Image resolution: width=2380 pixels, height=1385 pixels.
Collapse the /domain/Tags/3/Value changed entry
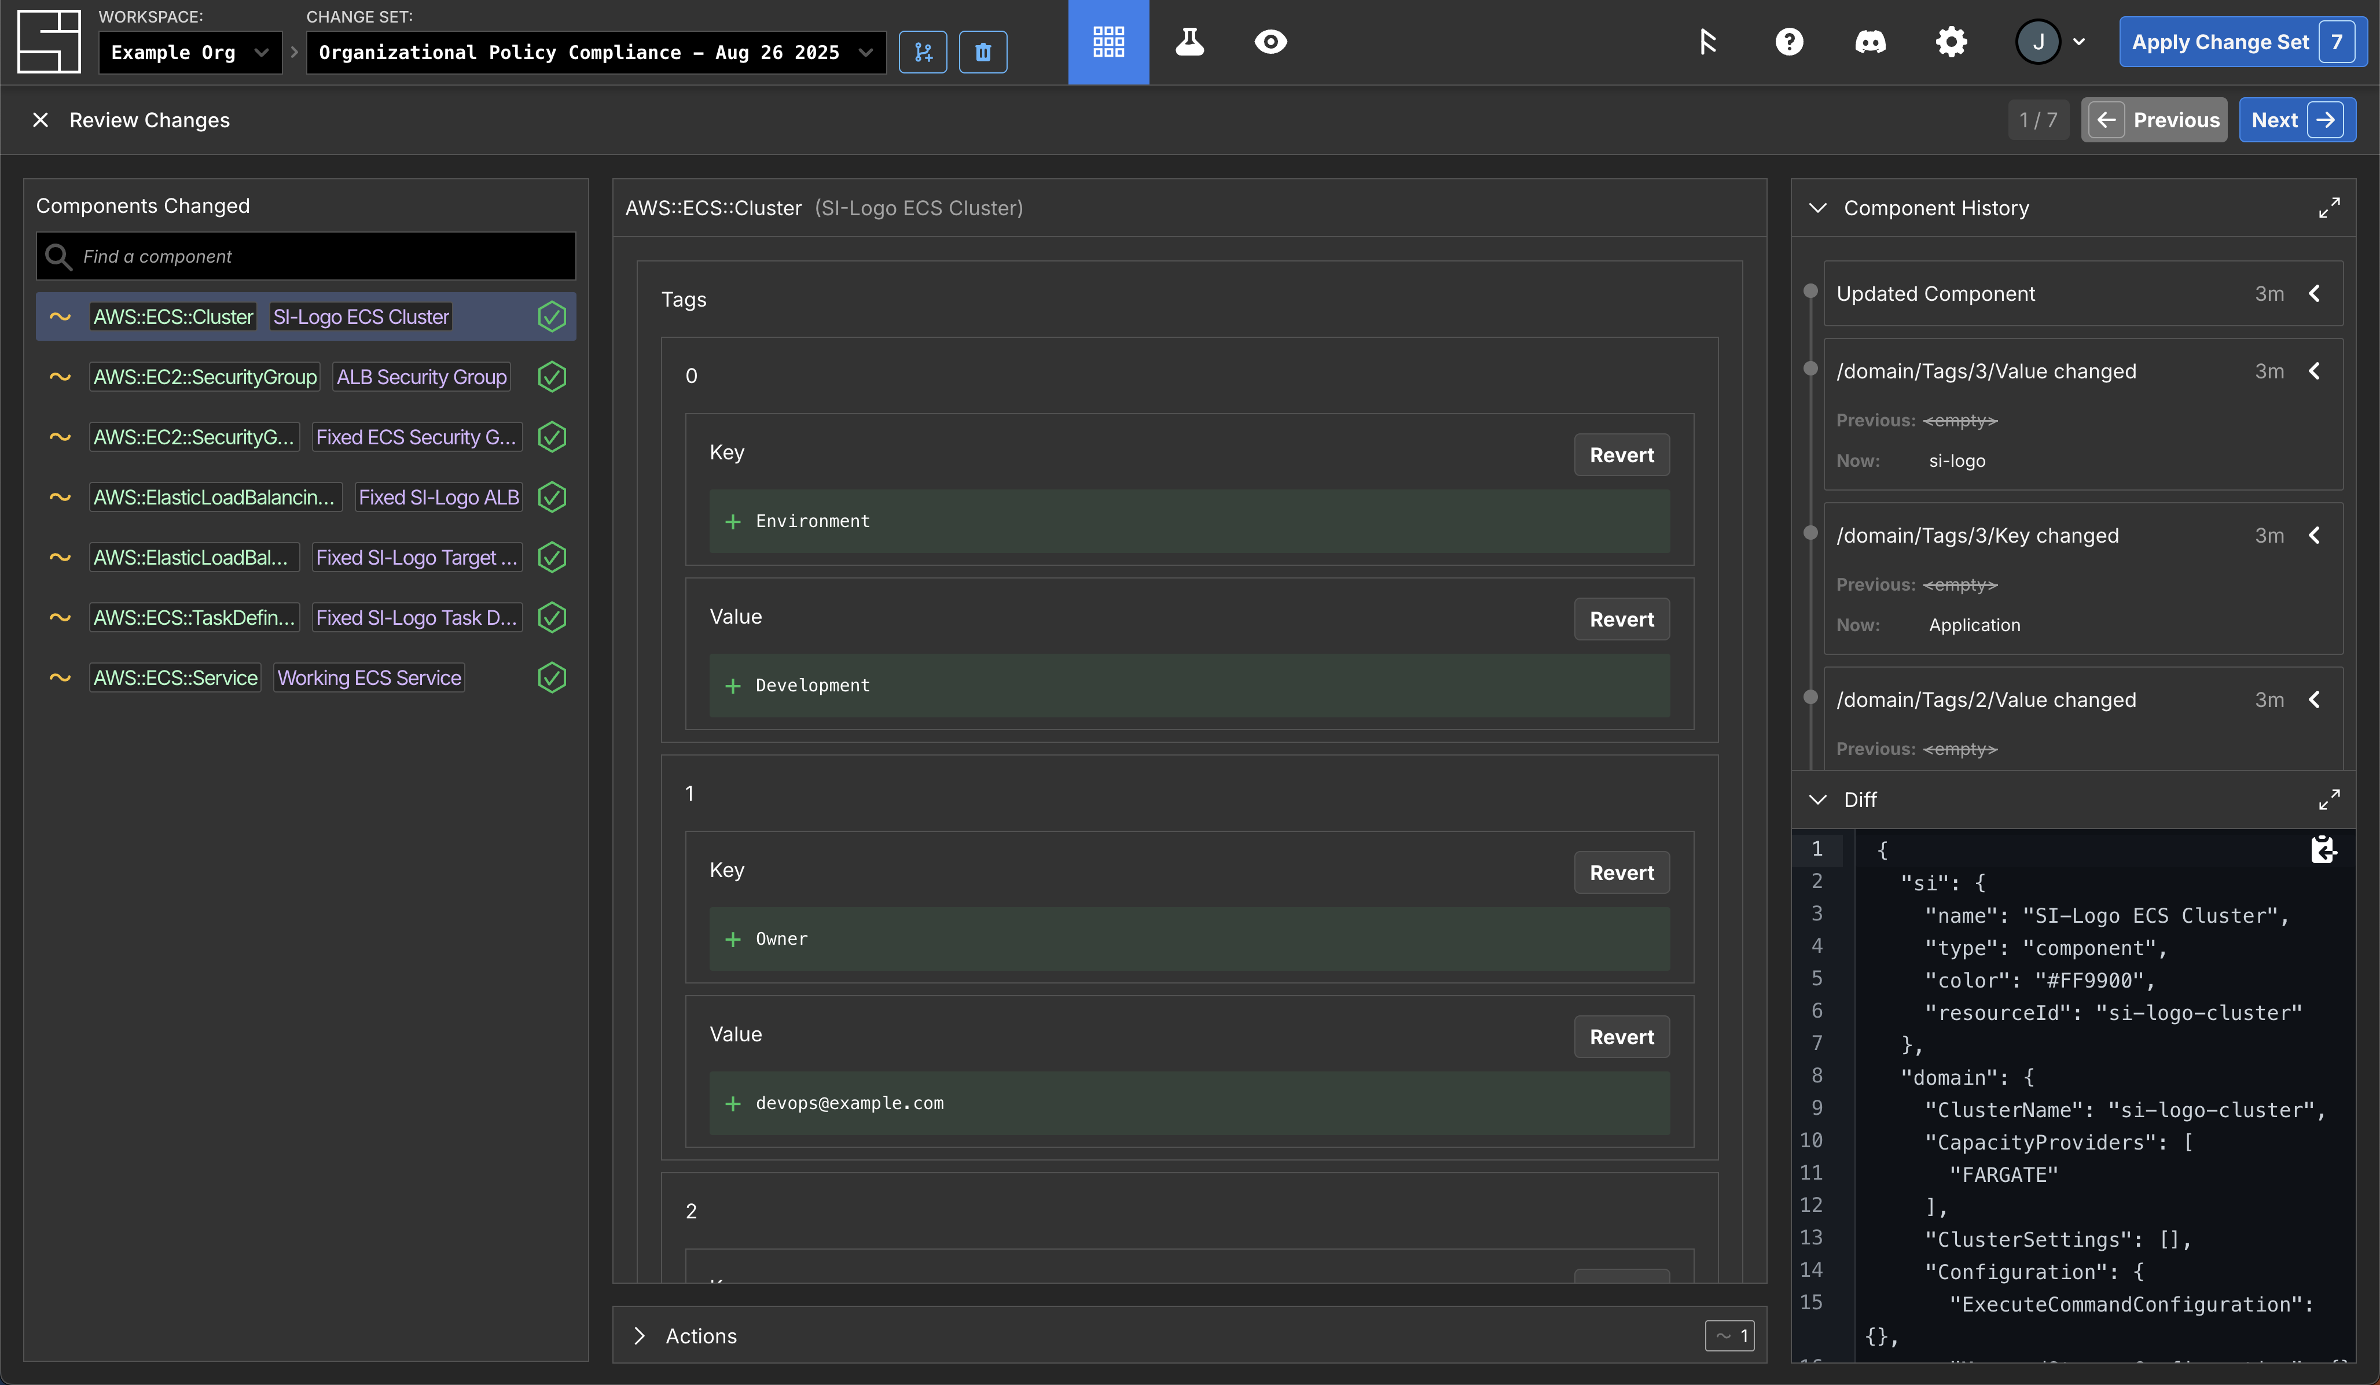point(2314,371)
